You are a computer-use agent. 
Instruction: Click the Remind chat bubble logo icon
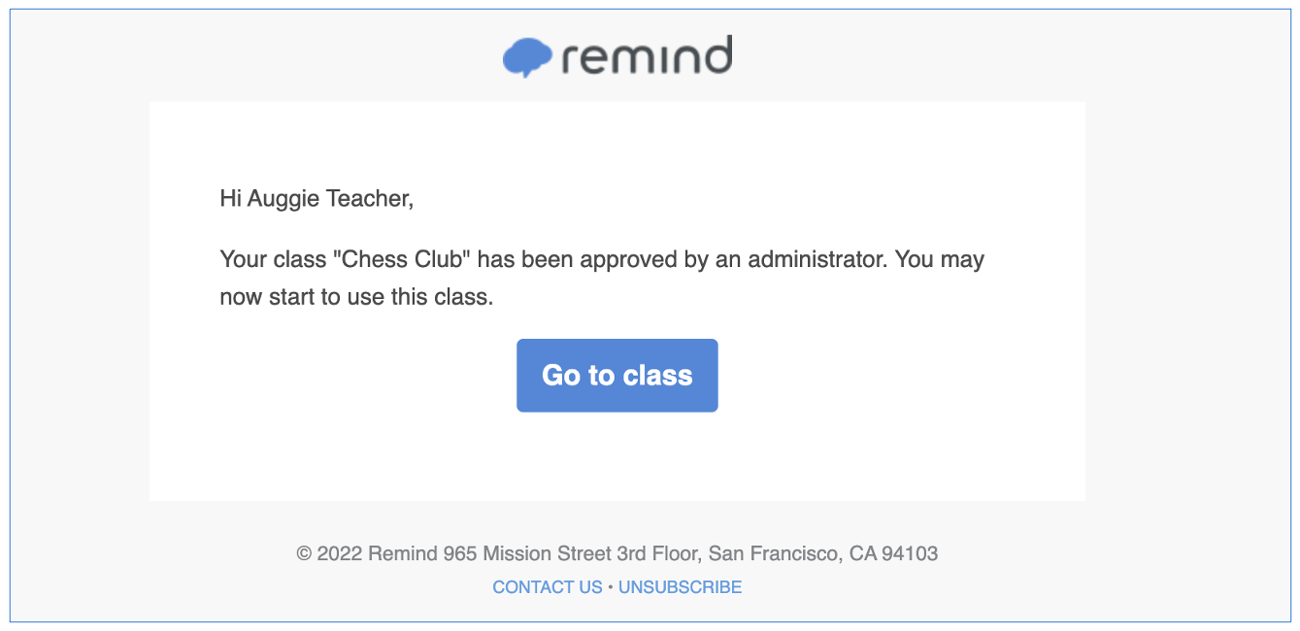[526, 58]
